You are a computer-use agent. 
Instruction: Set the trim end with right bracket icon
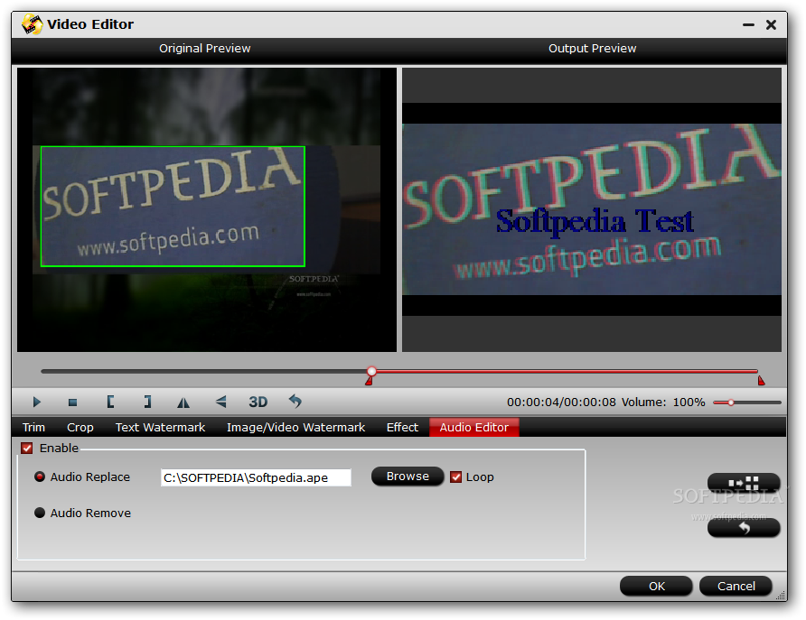pos(147,402)
